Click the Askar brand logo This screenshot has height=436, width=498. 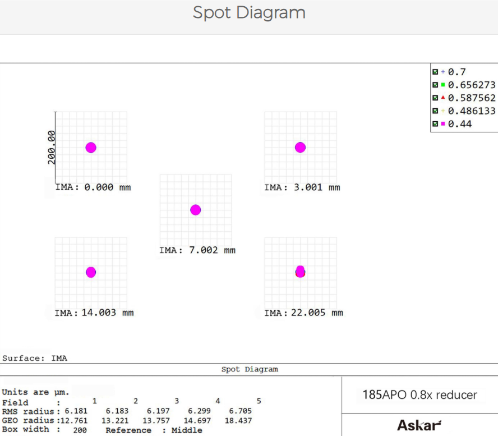419,425
